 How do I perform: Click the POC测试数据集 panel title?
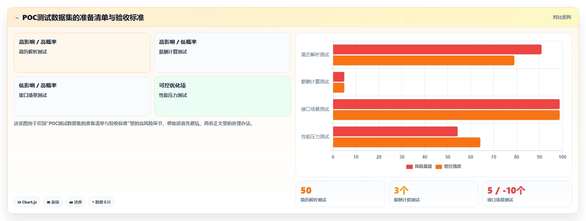coord(83,17)
